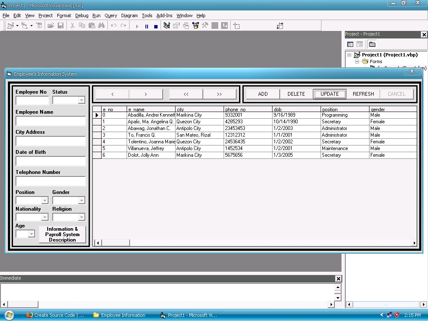The width and height of the screenshot is (428, 321).
Task: Toggle Folders in the Project panel
Action: point(372,44)
